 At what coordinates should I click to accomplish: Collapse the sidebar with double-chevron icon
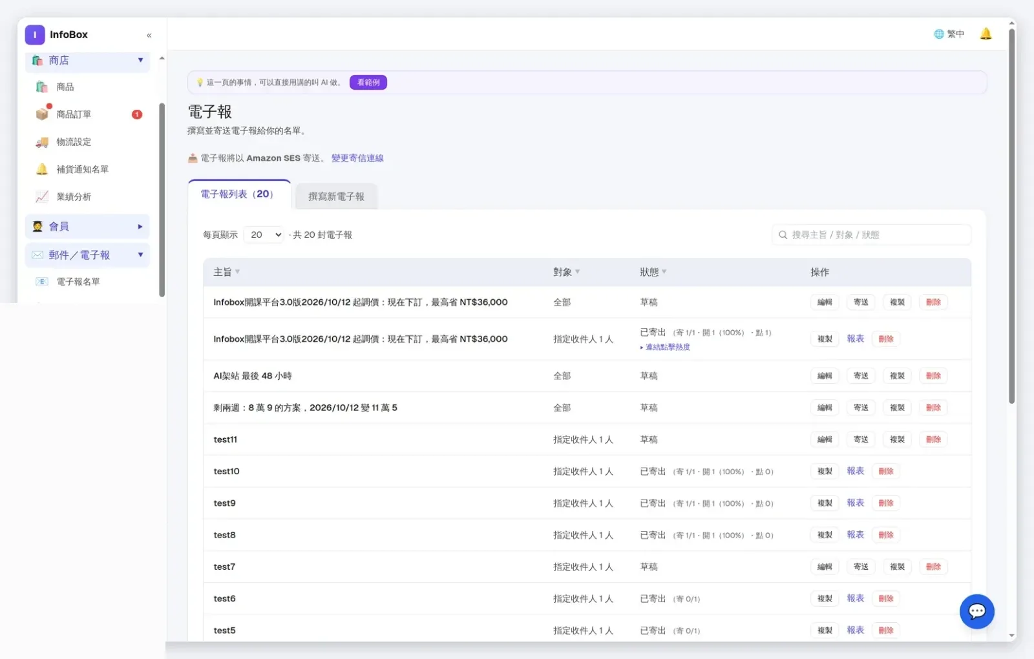[149, 36]
